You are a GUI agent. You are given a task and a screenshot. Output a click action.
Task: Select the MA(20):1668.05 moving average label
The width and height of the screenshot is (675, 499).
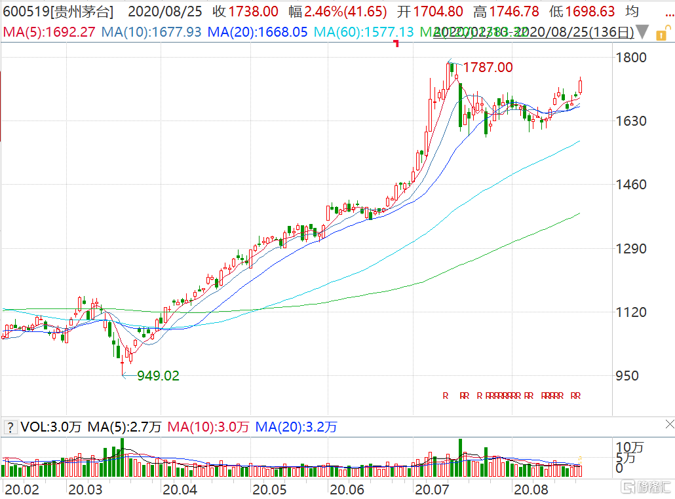coord(258,32)
